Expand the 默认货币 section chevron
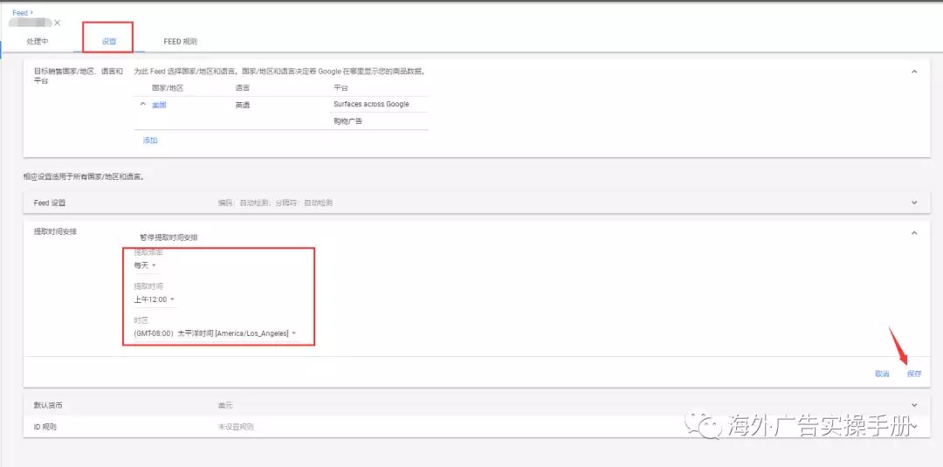Image resolution: width=943 pixels, height=467 pixels. pyautogui.click(x=914, y=405)
